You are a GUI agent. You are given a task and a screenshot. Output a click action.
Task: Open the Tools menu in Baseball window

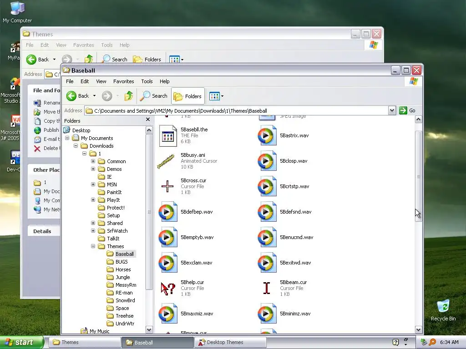click(147, 81)
